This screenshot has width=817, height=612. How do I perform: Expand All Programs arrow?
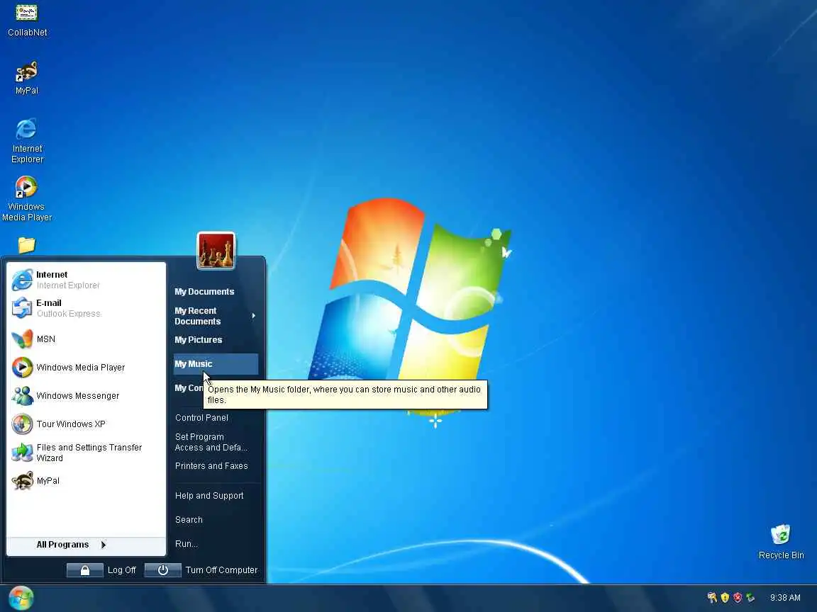pyautogui.click(x=103, y=545)
